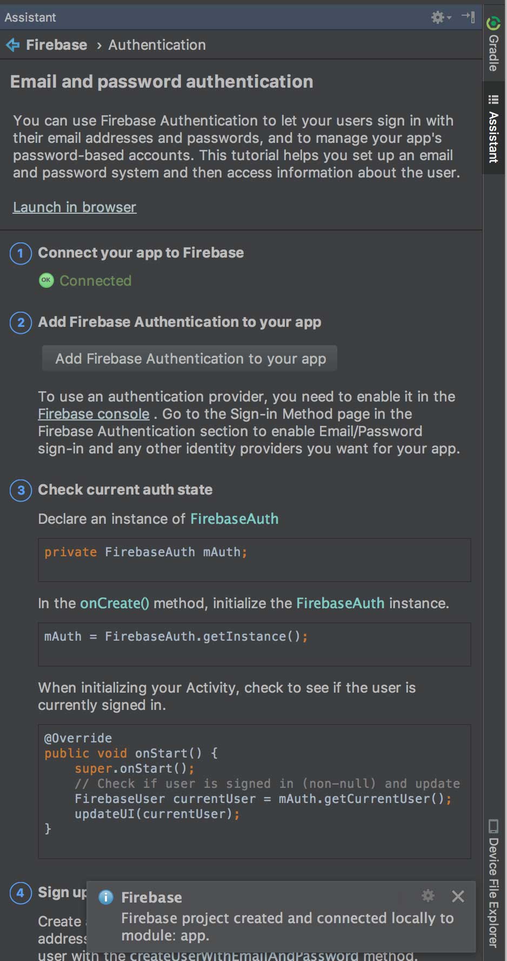Click the info icon in Firebase notification

point(106,897)
